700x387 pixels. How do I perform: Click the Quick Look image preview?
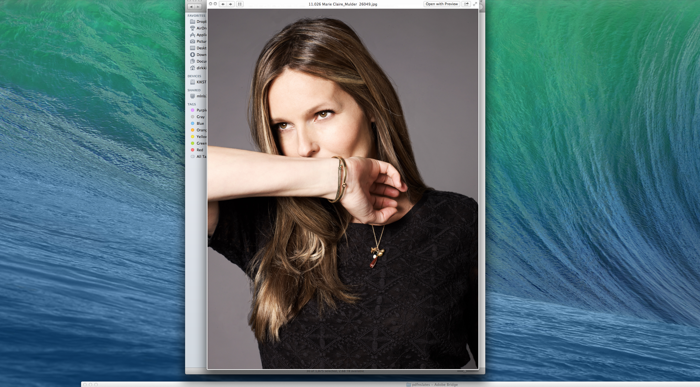click(x=343, y=189)
